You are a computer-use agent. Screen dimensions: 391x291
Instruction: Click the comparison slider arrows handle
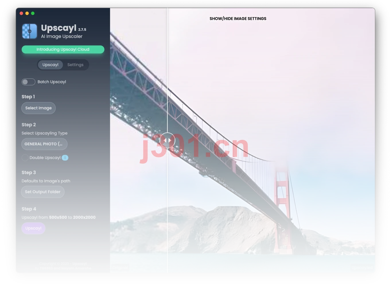[167, 140]
